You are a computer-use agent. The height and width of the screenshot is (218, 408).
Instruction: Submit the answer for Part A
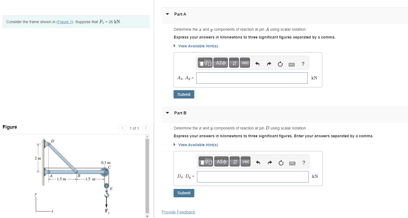(184, 94)
